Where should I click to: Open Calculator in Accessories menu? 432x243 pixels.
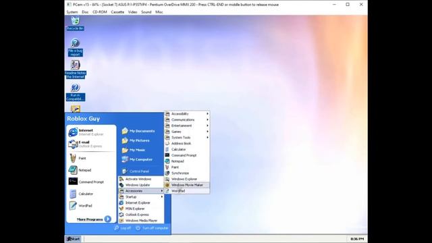[x=187, y=149]
